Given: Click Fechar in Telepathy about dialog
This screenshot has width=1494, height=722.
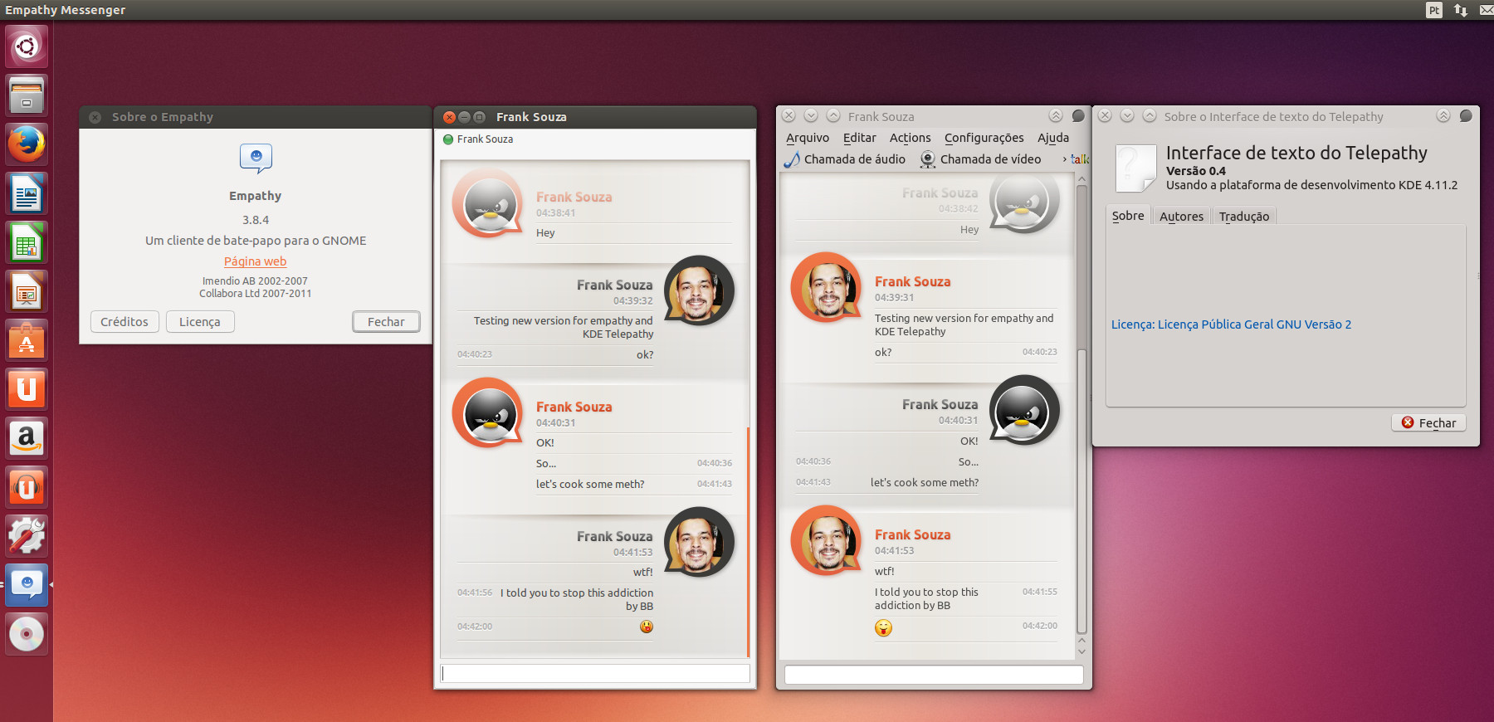Looking at the screenshot, I should pos(1428,423).
